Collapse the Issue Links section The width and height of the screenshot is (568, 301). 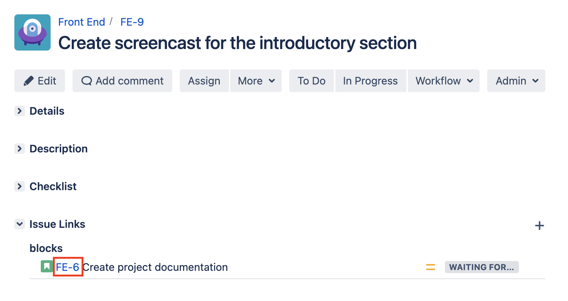pyautogui.click(x=19, y=224)
